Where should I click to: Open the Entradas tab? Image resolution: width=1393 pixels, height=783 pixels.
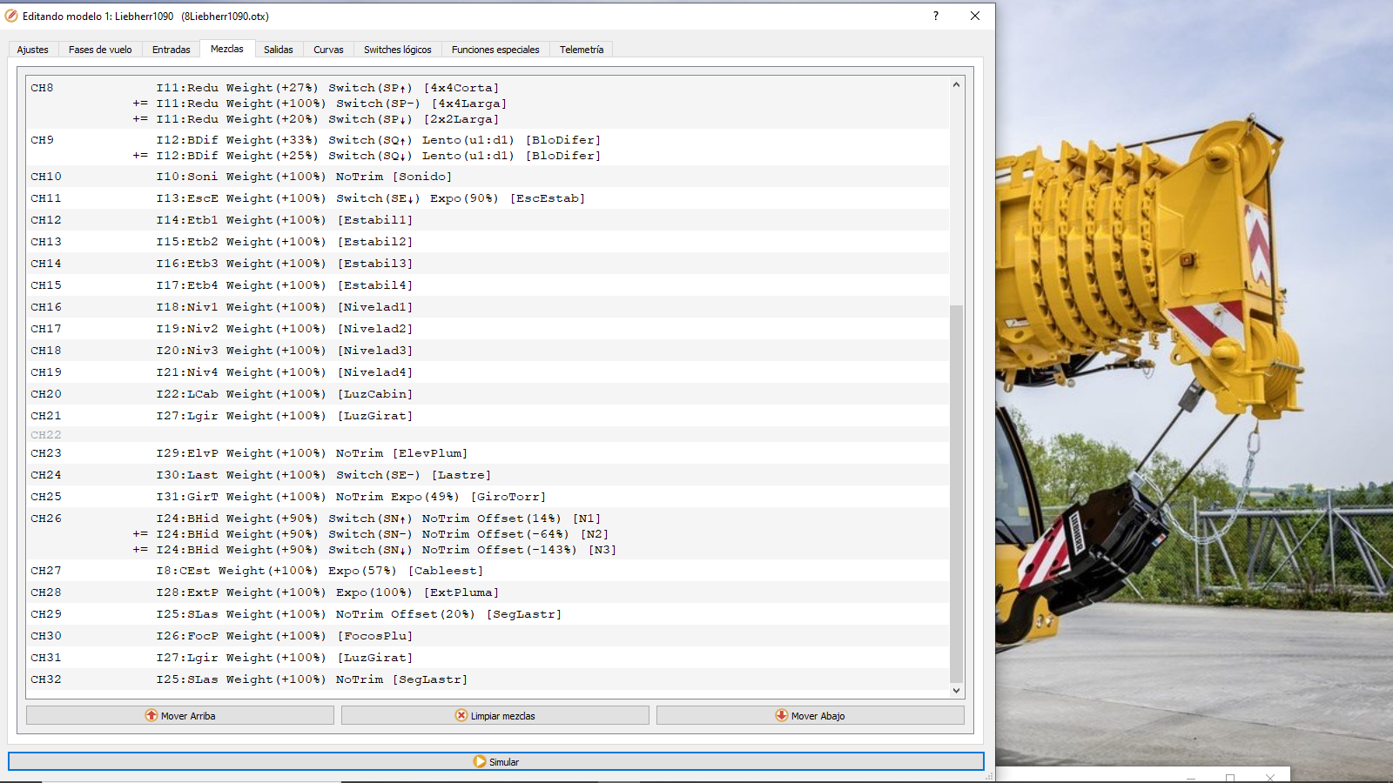tap(171, 50)
